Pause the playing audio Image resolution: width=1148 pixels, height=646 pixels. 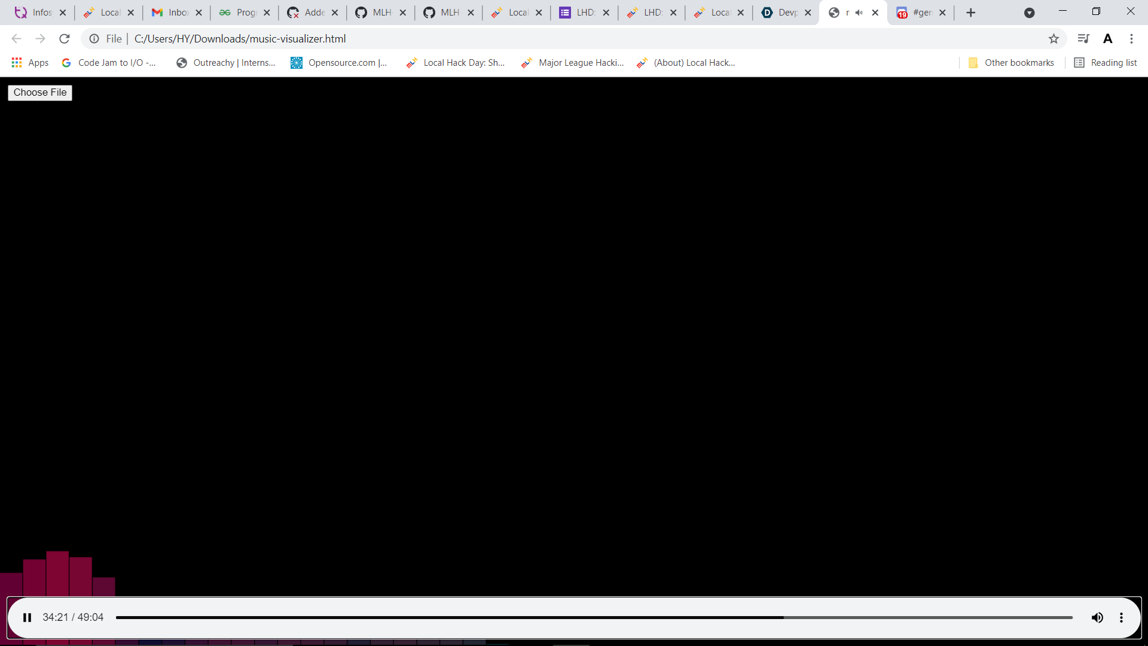27,617
